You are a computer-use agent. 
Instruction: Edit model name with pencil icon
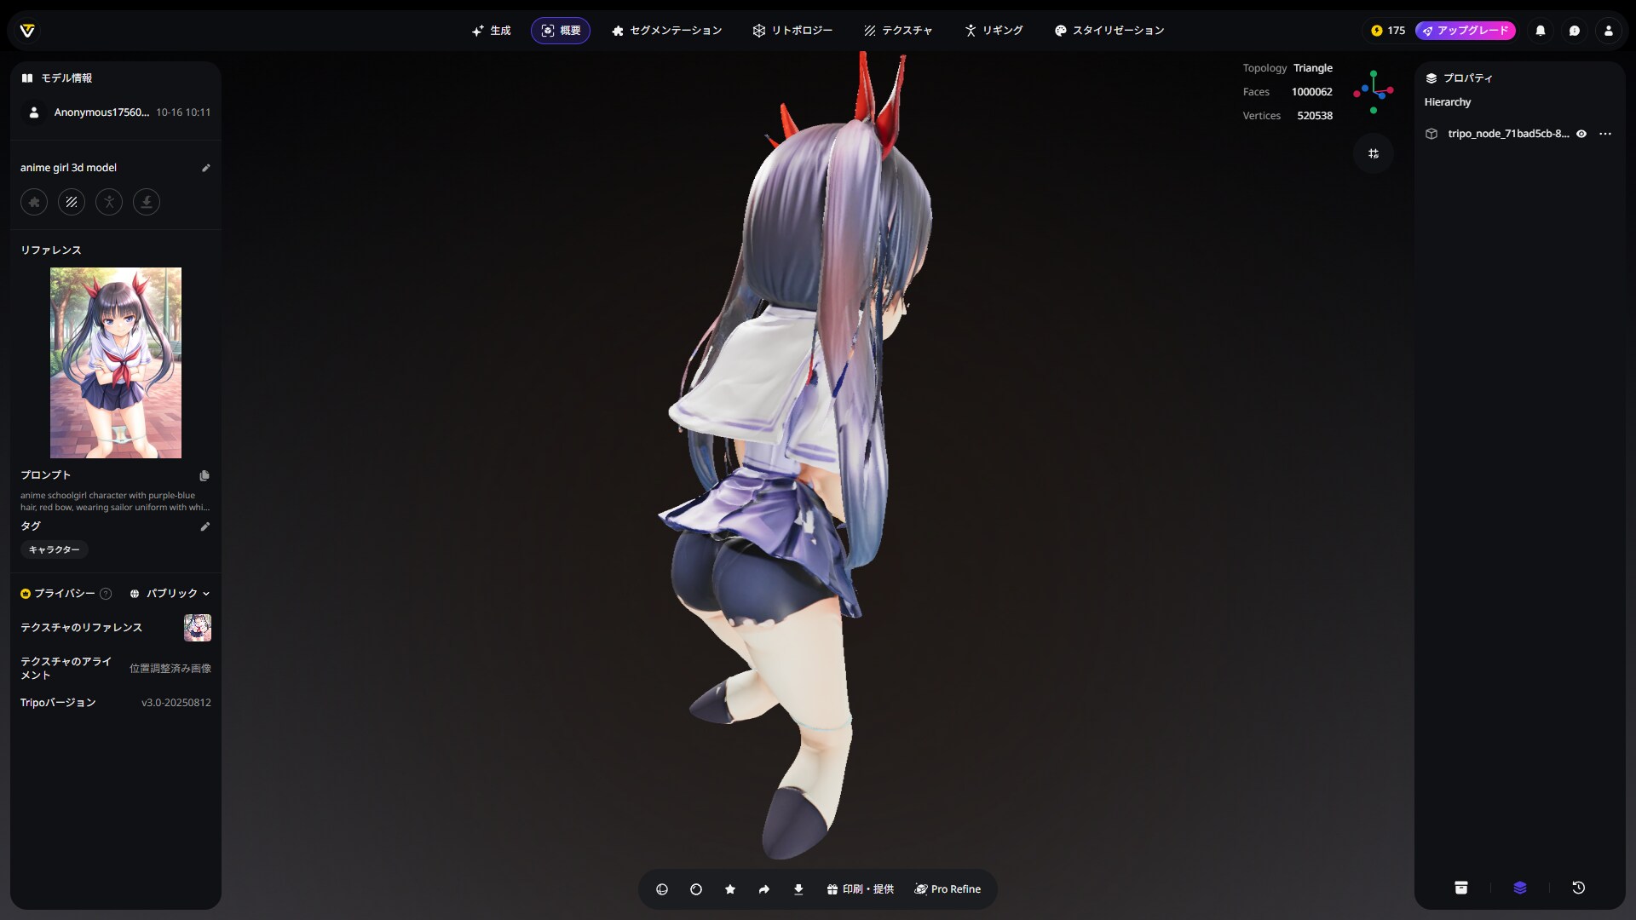(205, 168)
